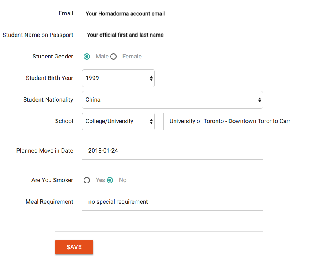Open the College/University school type dropdown

coord(118,121)
